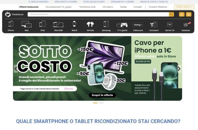Click the MacBook image in Sottocosto banner
This screenshot has height=130, width=198.
(x=102, y=57)
